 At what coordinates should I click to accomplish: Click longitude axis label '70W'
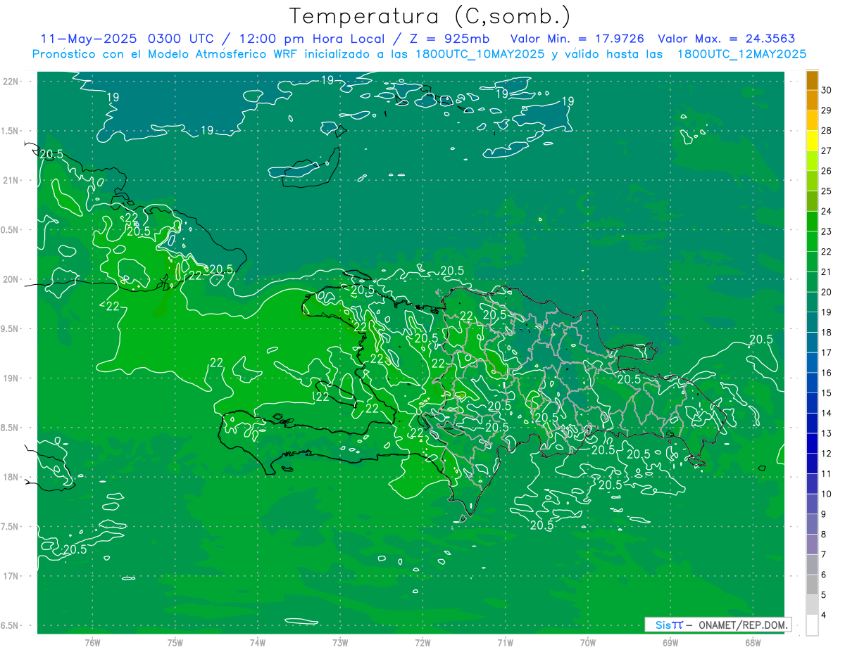point(588,643)
